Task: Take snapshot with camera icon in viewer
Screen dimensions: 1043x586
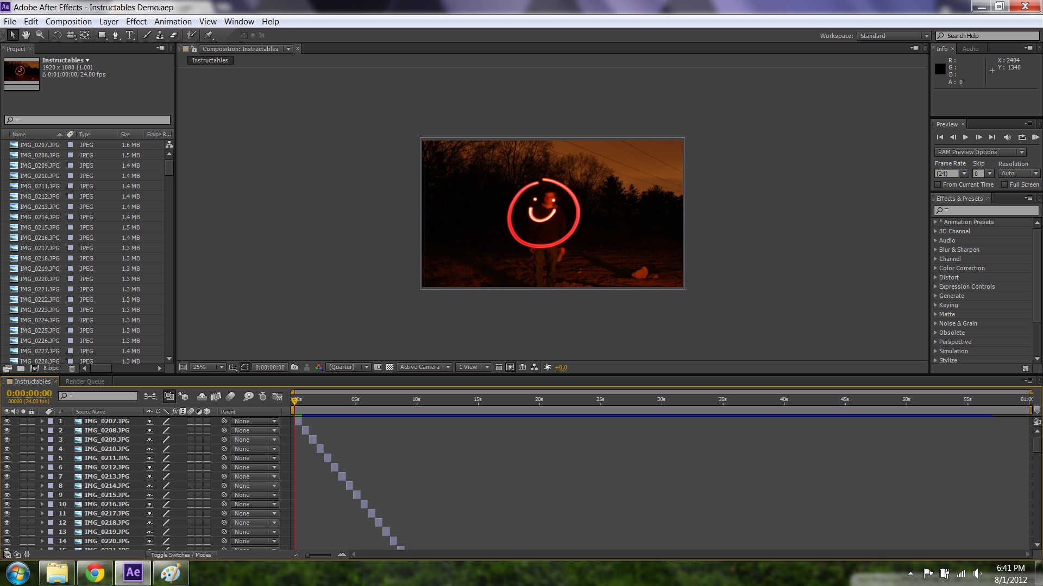Action: click(294, 367)
